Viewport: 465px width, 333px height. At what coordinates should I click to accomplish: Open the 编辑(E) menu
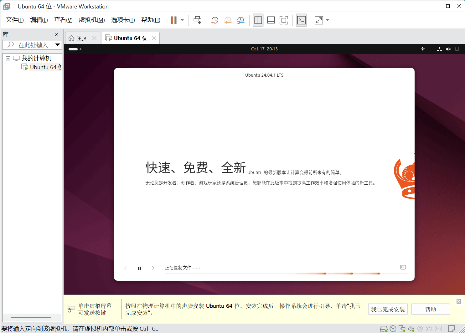39,20
